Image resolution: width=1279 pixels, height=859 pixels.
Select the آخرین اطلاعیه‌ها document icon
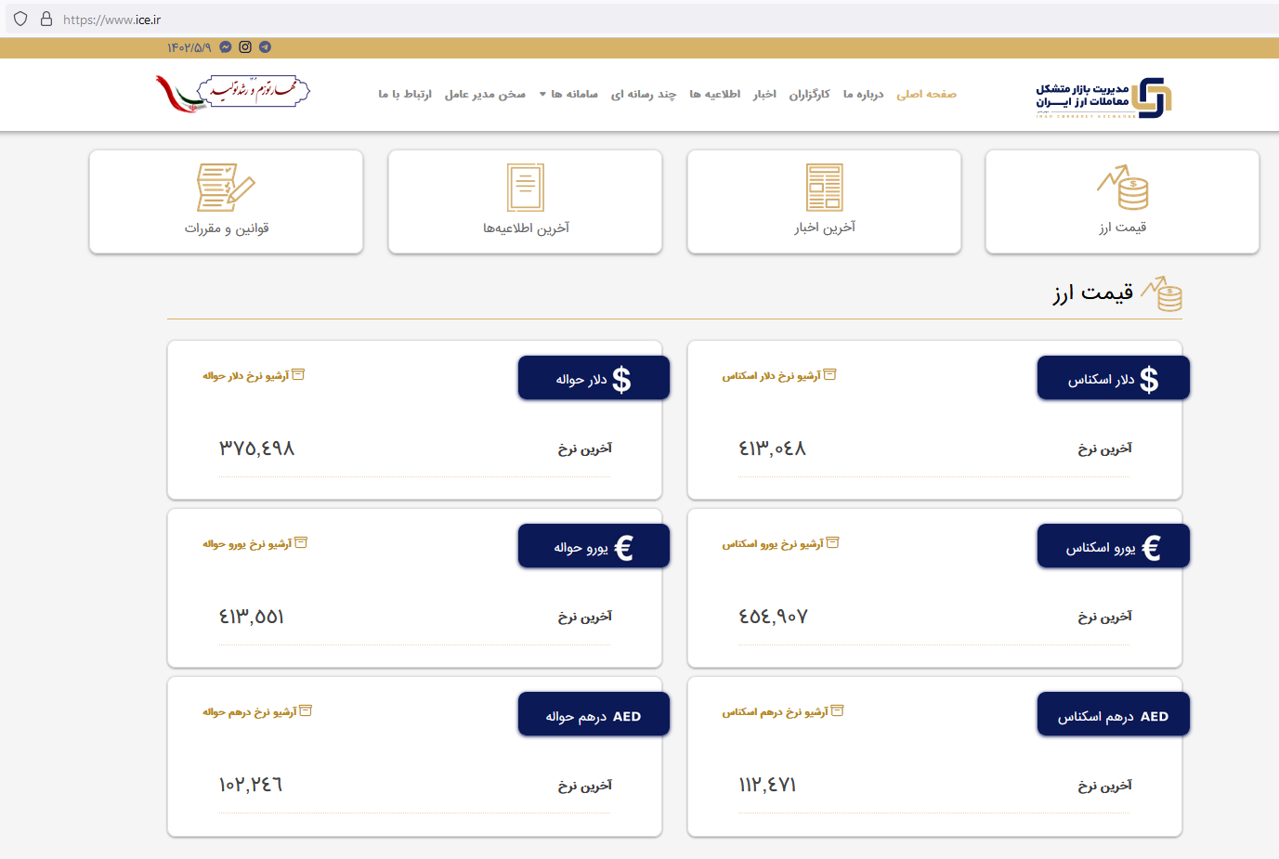pos(525,186)
